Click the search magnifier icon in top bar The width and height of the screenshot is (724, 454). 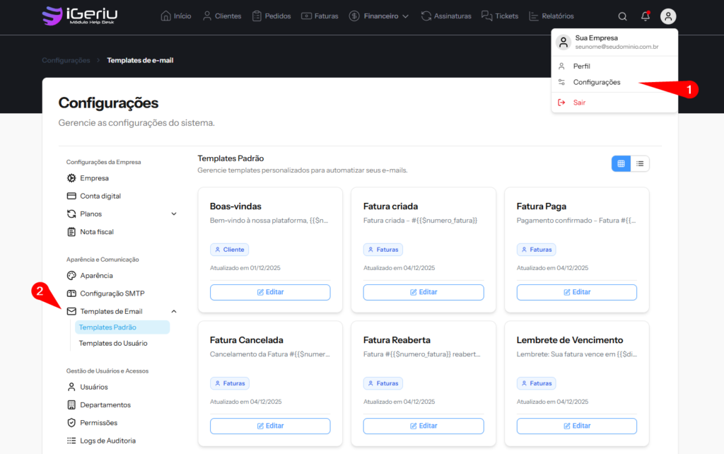pyautogui.click(x=622, y=16)
